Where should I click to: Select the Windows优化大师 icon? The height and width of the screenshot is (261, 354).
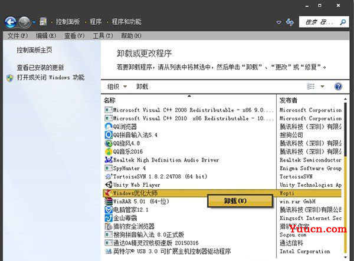point(109,193)
